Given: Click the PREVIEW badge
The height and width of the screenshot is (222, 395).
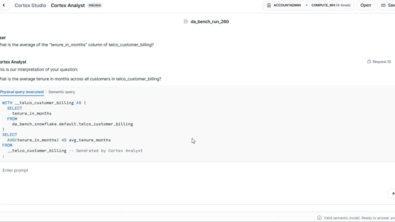Looking at the screenshot, I should coord(94,6).
